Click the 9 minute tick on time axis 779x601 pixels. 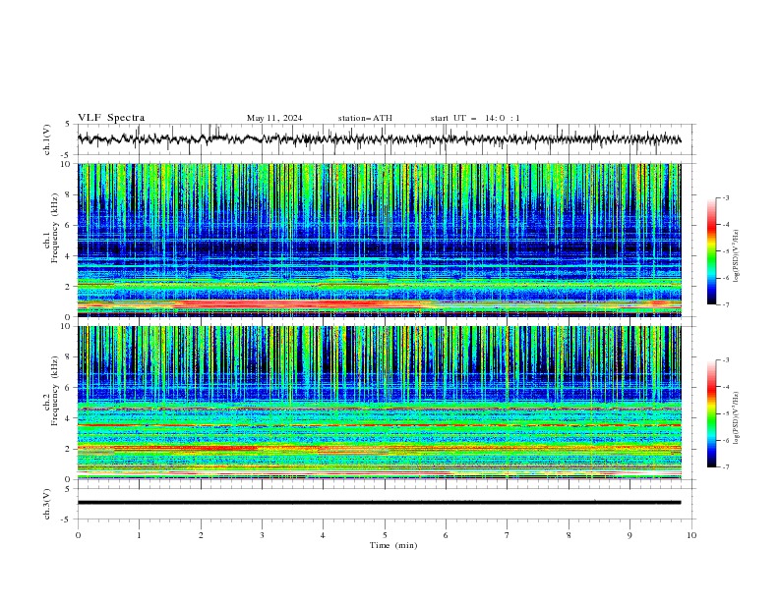[629, 535]
